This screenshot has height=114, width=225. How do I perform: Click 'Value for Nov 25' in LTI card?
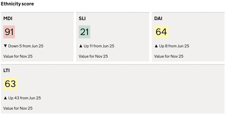point(18,108)
